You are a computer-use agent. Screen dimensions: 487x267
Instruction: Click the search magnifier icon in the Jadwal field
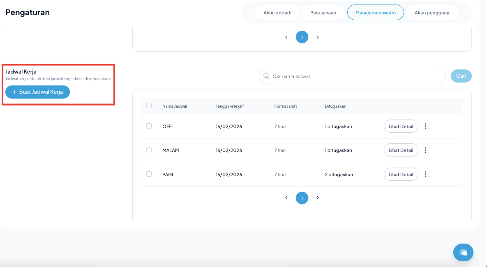[x=266, y=76]
